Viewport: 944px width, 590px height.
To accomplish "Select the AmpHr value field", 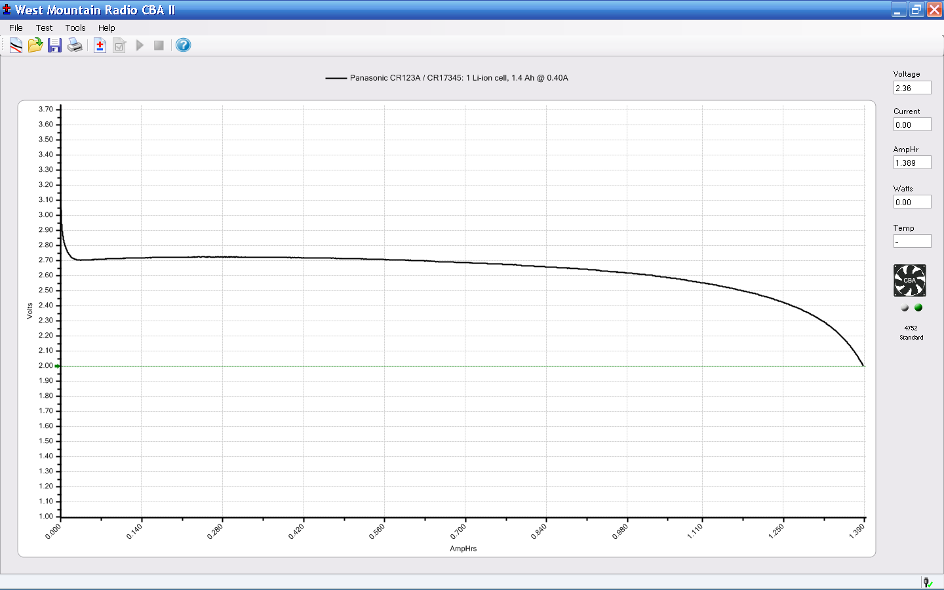I will coord(912,163).
